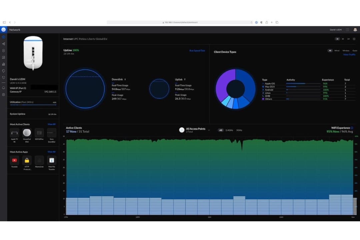Open the Darek's UDM site selector

click(336, 30)
